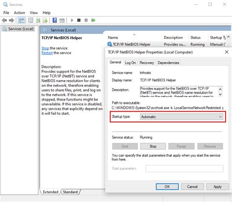The width and height of the screenshot is (232, 202).
Task: Click Cancel in the properties dialog
Action: (x=192, y=186)
